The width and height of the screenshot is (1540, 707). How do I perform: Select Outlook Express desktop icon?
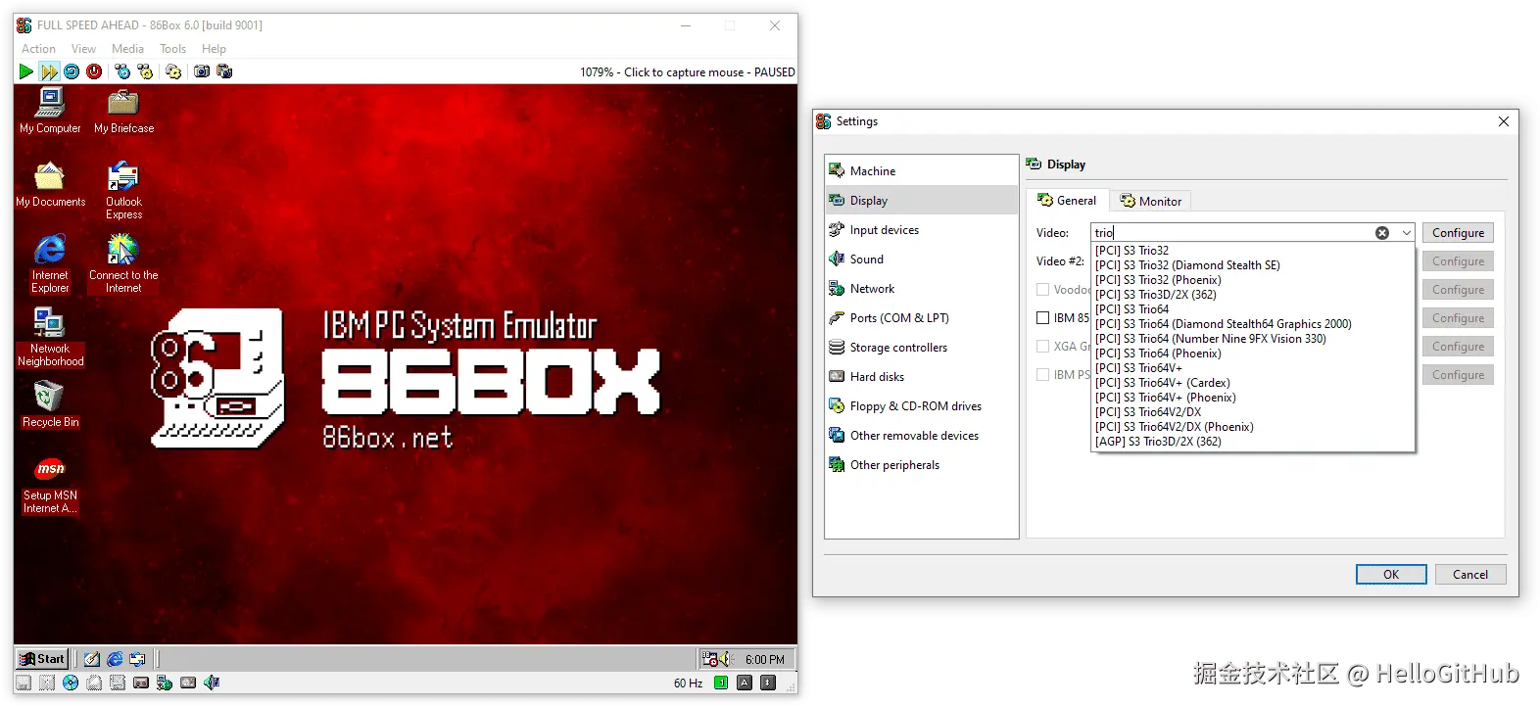pos(123,191)
